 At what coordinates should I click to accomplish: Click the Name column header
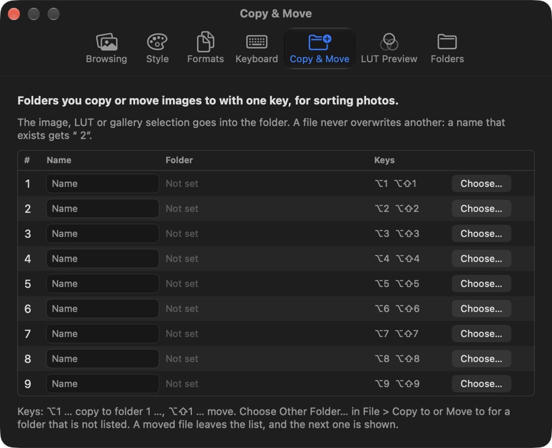point(59,160)
